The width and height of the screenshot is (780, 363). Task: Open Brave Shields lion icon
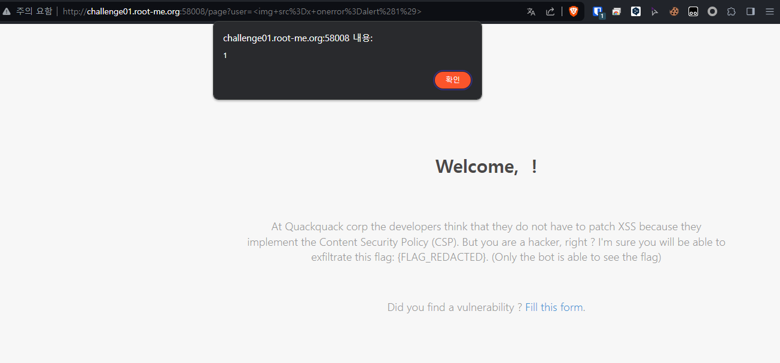[574, 11]
